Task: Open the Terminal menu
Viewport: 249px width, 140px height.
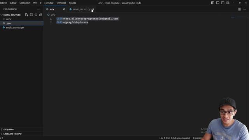Action: click(61, 3)
